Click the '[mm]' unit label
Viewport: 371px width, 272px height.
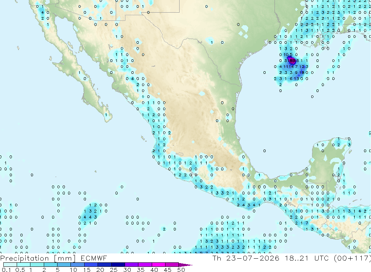coord(65,258)
